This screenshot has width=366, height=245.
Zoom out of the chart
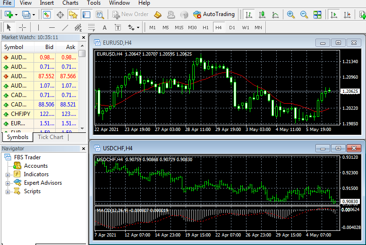(304, 15)
